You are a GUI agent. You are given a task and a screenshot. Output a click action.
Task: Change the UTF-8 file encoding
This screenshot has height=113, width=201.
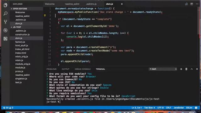coord(160,108)
